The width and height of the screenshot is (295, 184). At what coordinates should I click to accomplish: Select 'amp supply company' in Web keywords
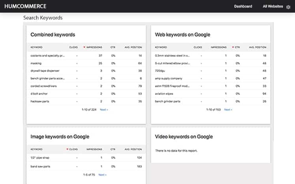point(169,79)
